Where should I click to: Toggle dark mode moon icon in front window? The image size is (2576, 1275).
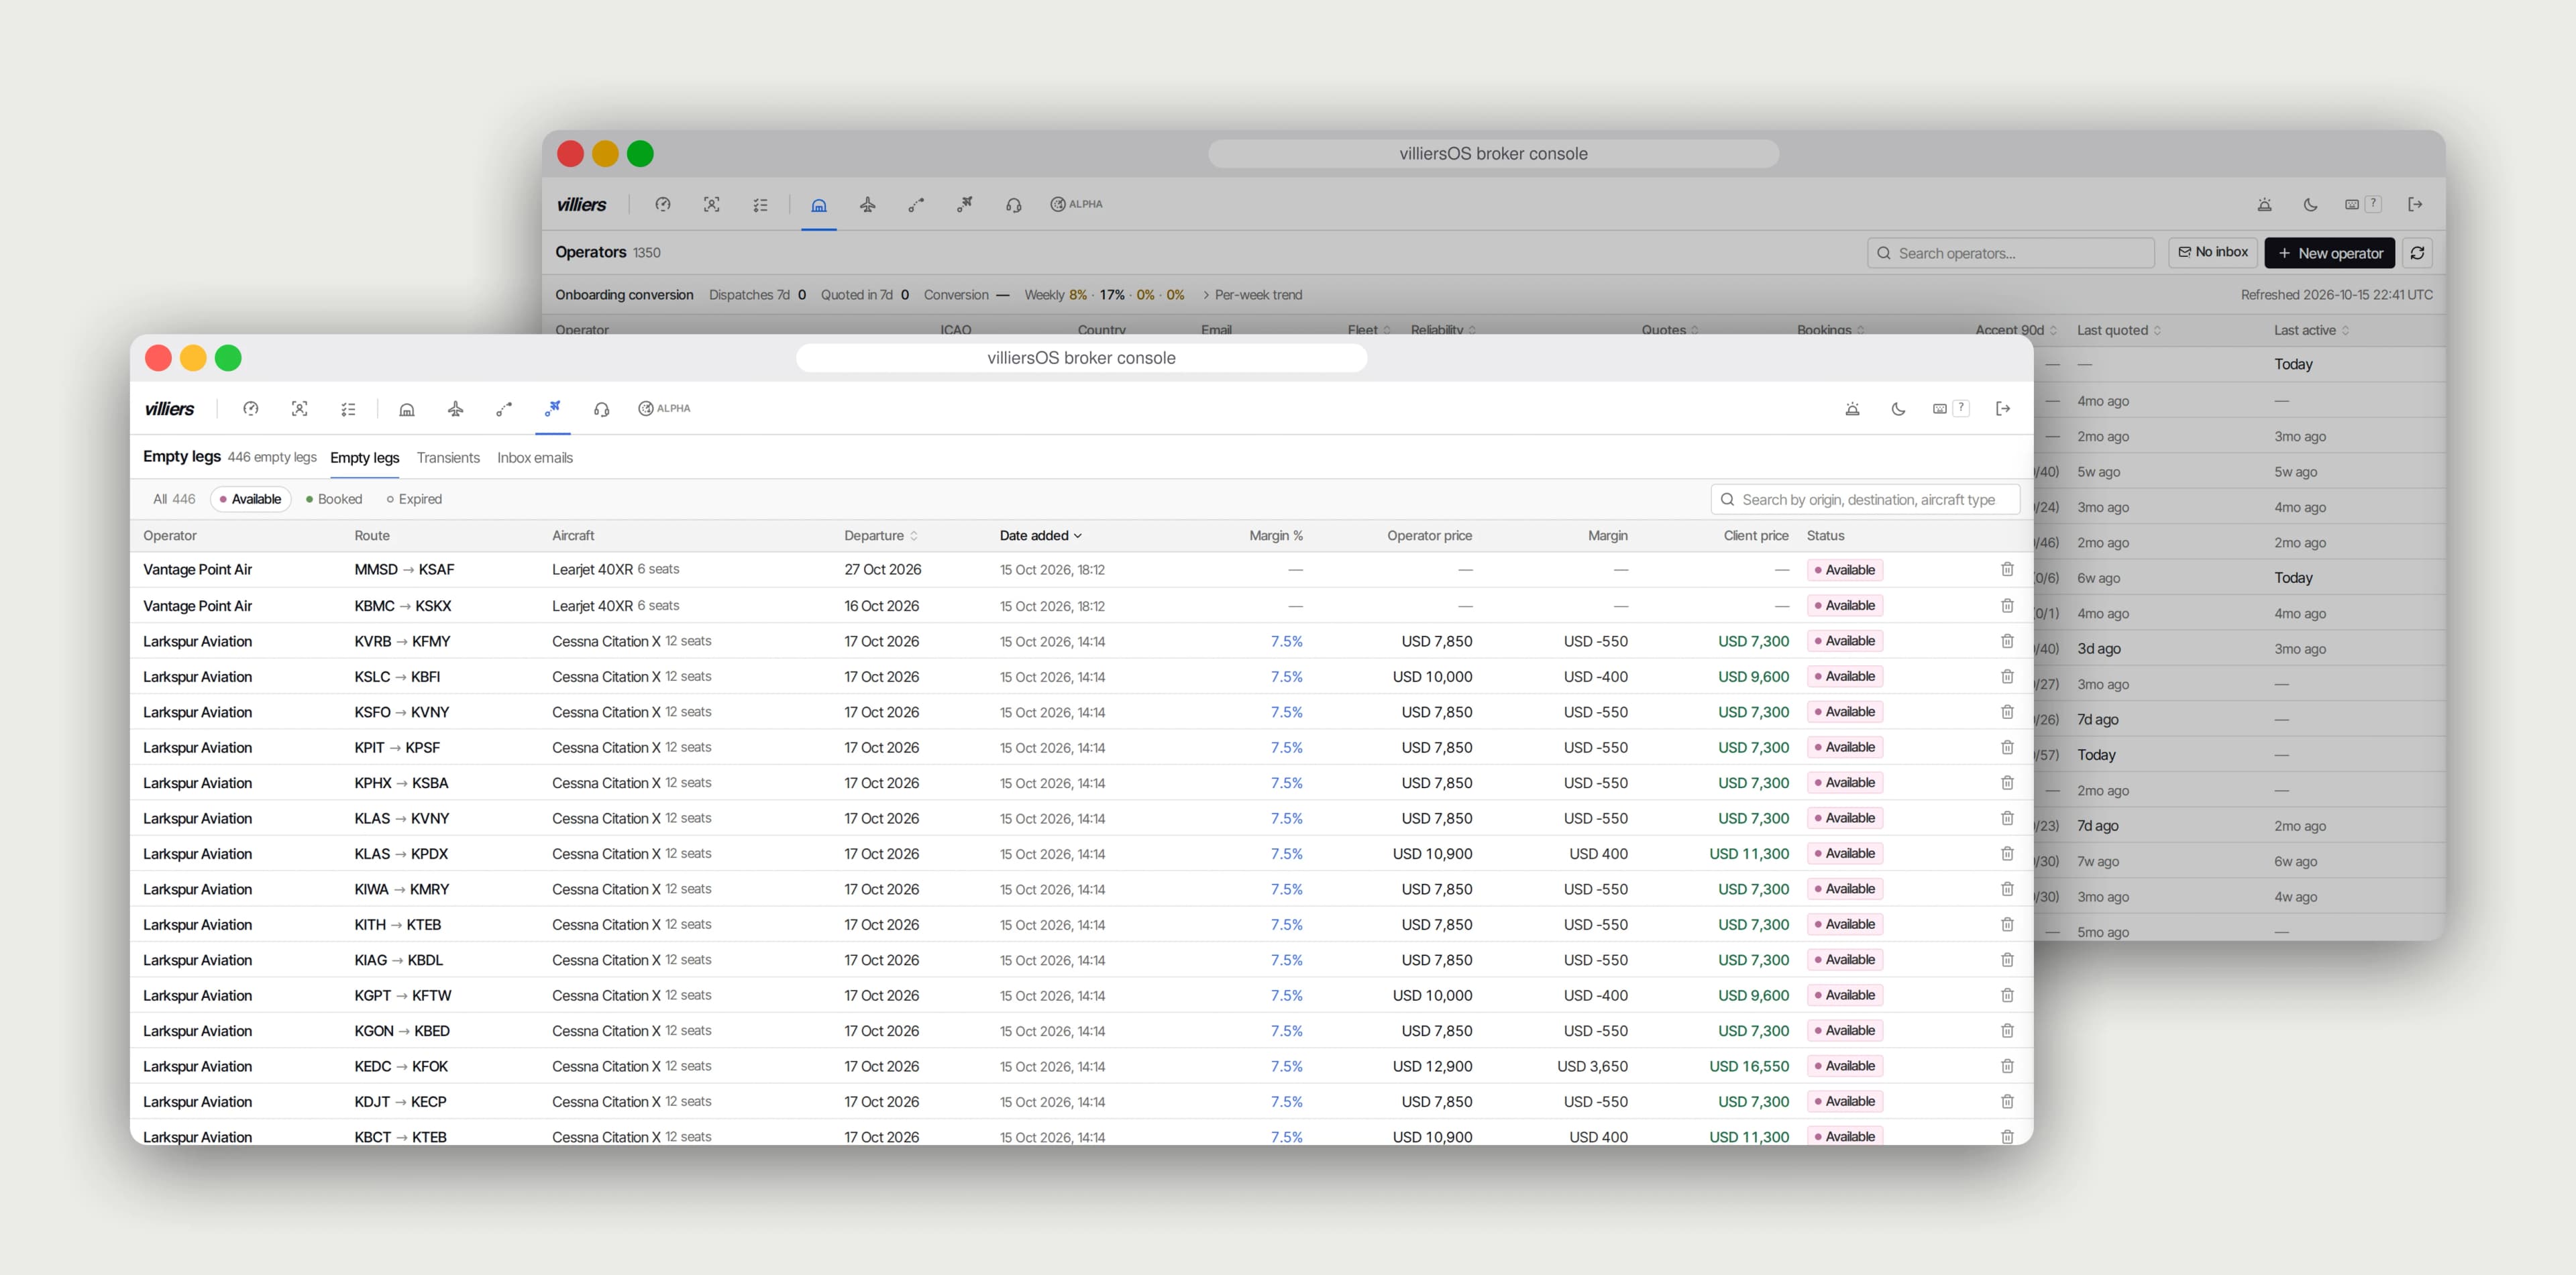point(1898,408)
